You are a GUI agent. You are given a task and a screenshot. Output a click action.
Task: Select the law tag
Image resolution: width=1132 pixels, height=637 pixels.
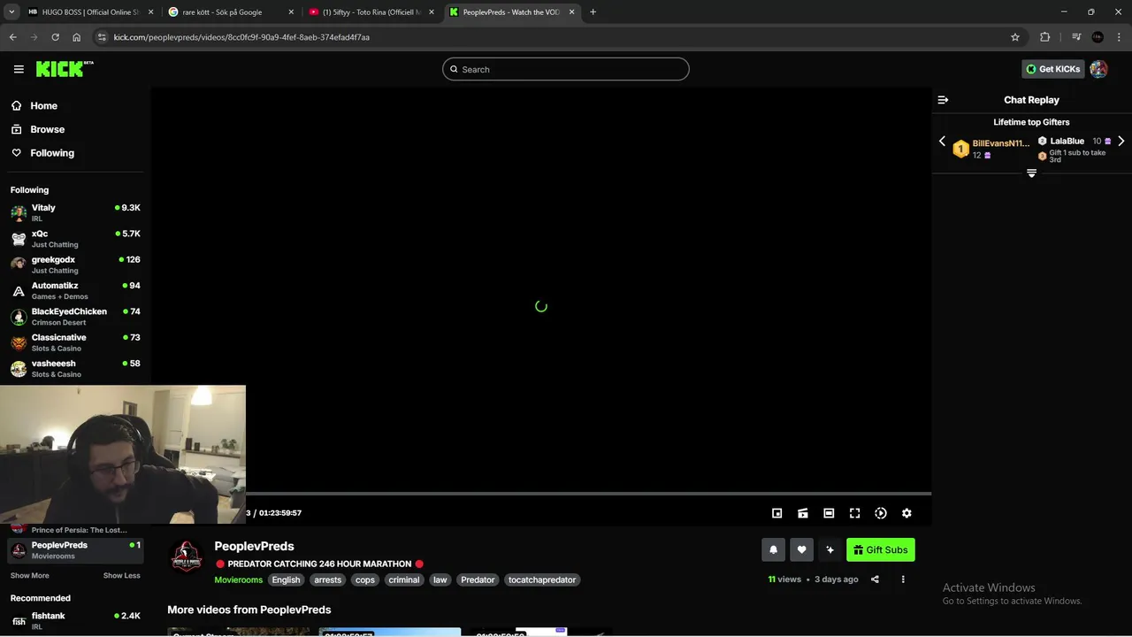pyautogui.click(x=440, y=579)
